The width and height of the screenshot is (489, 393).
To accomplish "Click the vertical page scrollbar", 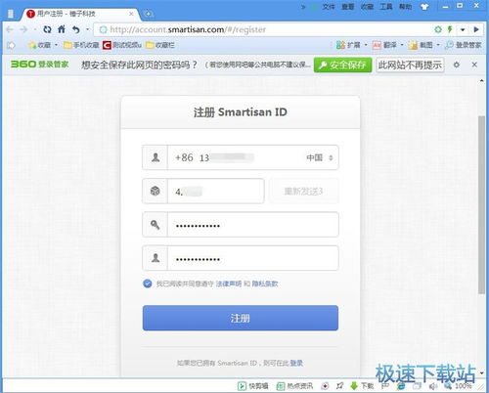I will point(481,204).
